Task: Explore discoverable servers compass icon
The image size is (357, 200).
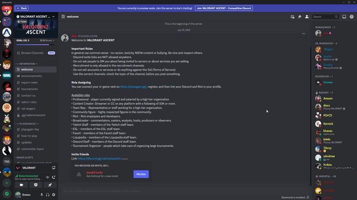Action: 7,194
